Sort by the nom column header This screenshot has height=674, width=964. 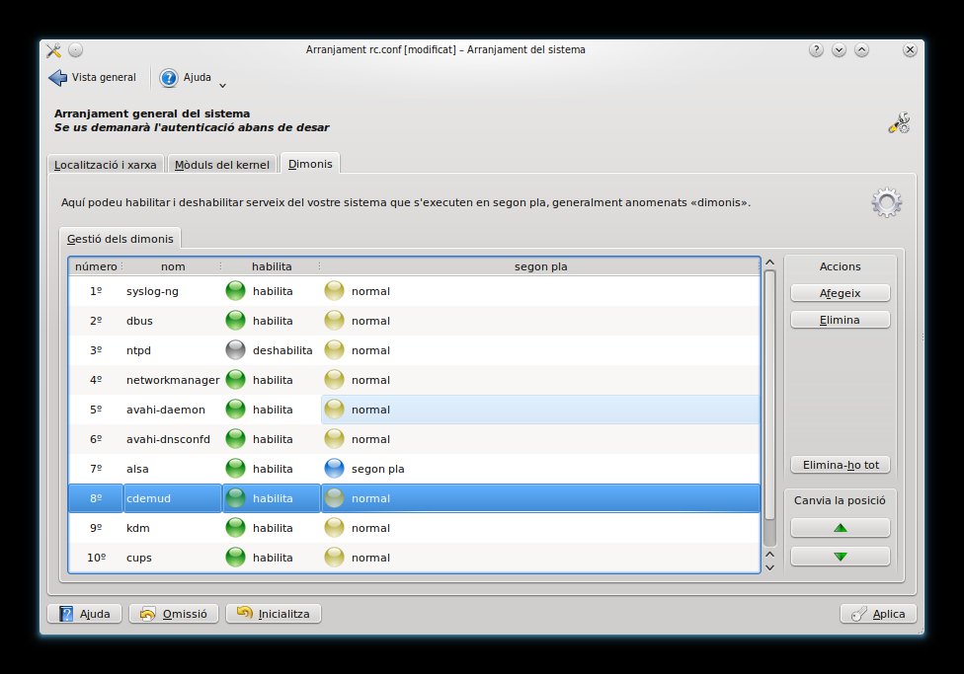[173, 266]
